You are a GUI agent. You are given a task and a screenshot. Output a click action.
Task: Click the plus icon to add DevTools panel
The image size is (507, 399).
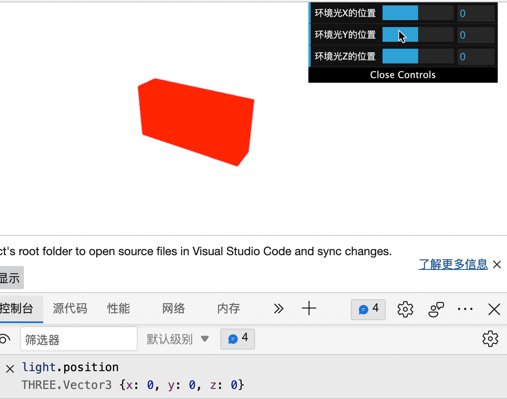coord(309,309)
